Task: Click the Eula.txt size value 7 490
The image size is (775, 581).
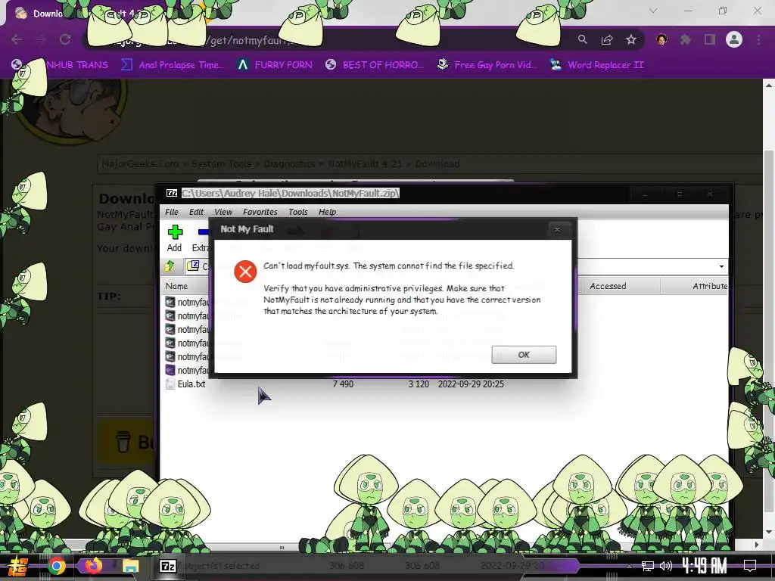Action: (343, 384)
